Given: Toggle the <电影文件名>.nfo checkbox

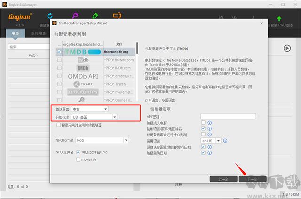Looking at the screenshot, I should [78, 152].
